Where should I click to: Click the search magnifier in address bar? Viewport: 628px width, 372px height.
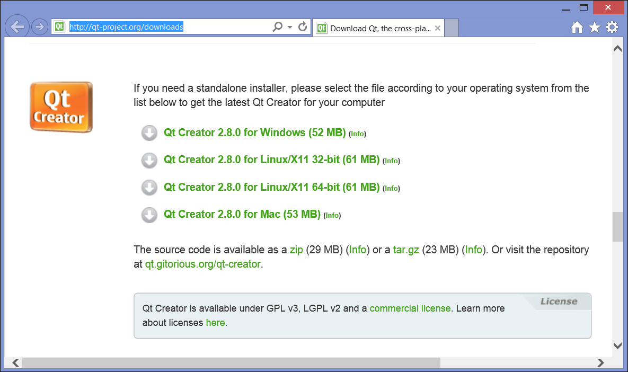[277, 27]
